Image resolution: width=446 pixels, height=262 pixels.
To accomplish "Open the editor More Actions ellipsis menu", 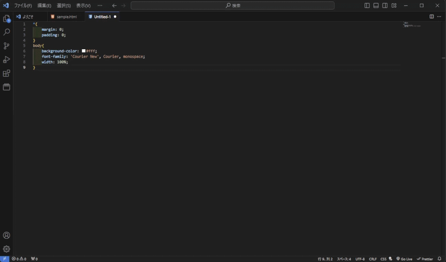I will coord(439,17).
